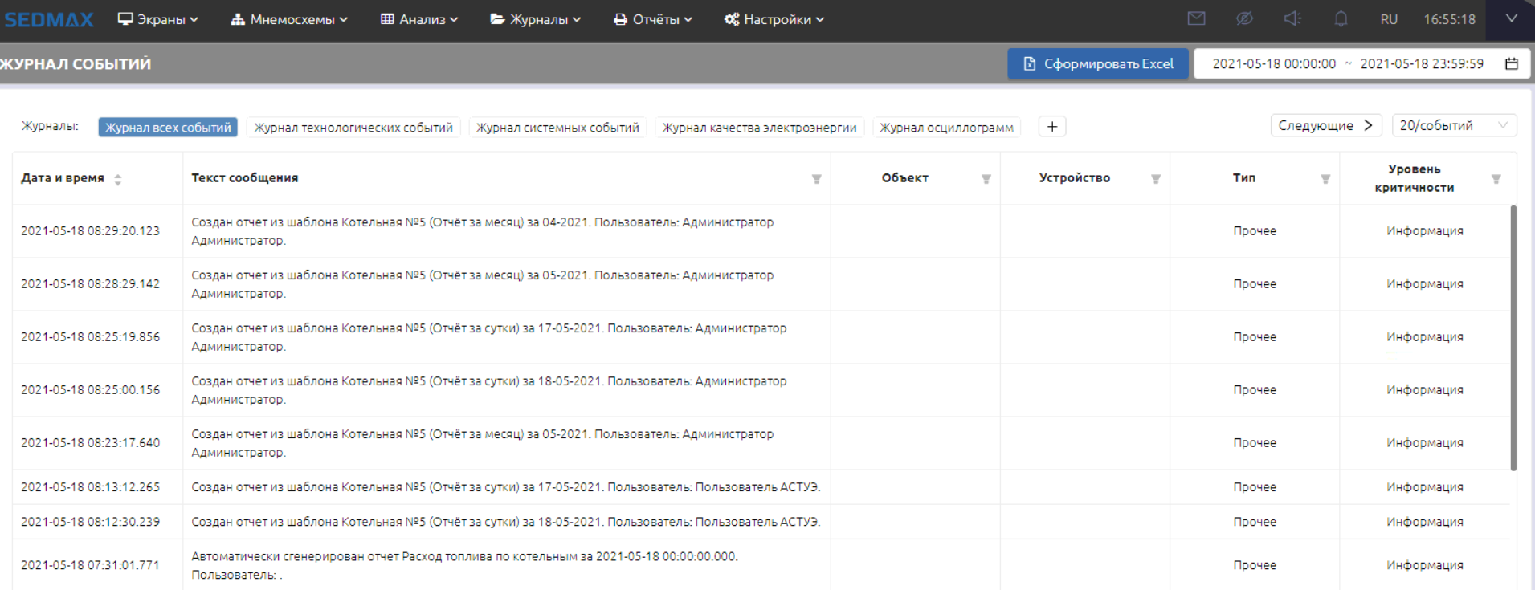Sort by Дата и время column arrows
The height and width of the screenshot is (590, 1535).
pyautogui.click(x=118, y=179)
